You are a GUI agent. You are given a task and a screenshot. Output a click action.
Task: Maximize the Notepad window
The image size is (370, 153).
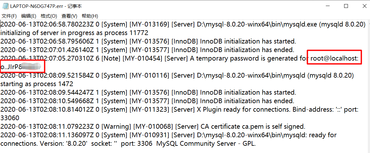[x=346, y=6]
